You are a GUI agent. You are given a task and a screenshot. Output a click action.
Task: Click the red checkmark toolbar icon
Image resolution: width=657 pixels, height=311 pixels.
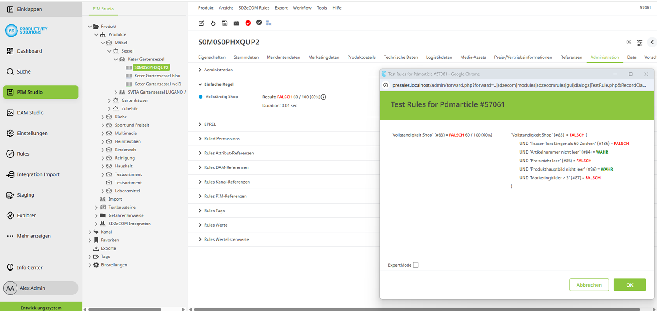coord(248,23)
